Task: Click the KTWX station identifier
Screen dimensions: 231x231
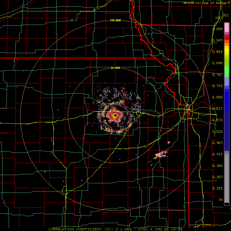Action: point(144,229)
